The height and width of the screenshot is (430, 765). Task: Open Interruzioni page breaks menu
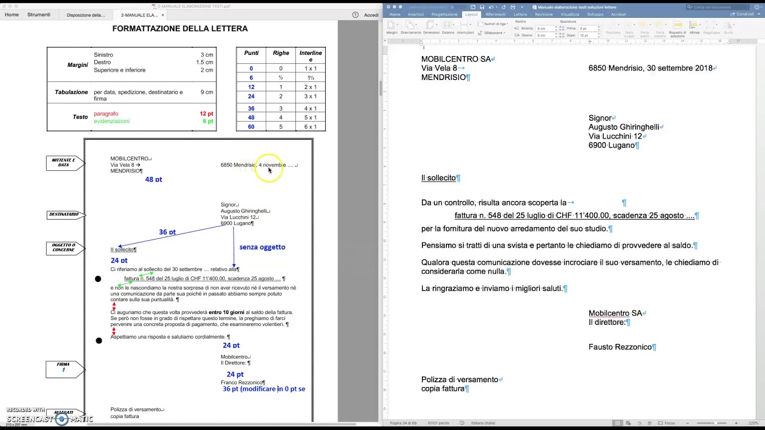pos(465,27)
